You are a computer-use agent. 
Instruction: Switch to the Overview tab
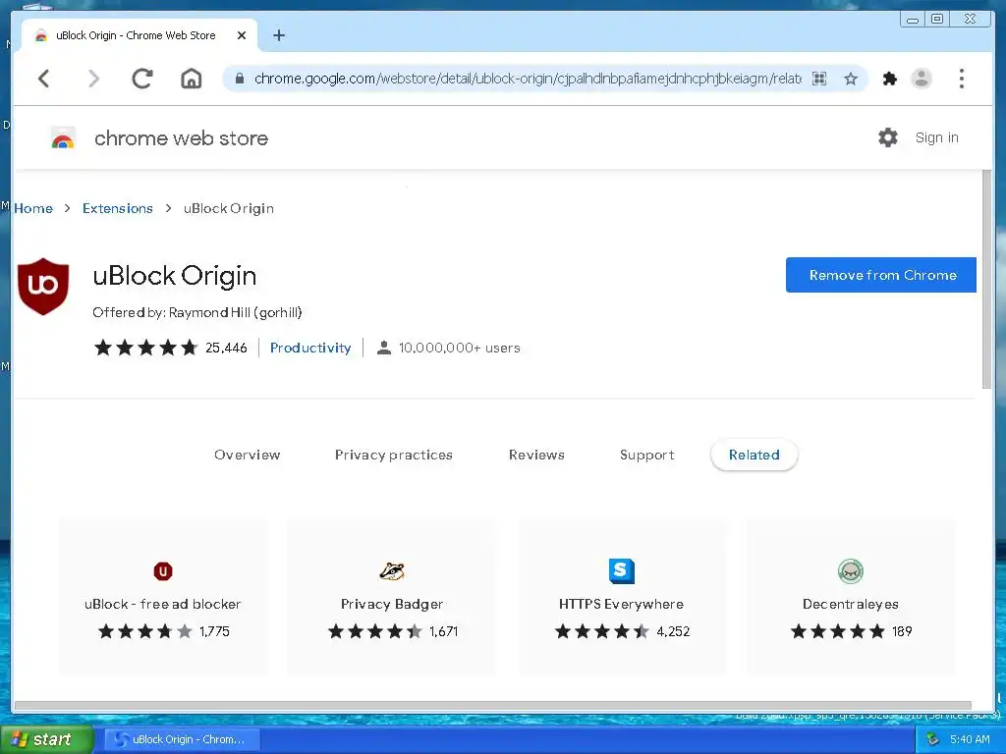coord(247,455)
